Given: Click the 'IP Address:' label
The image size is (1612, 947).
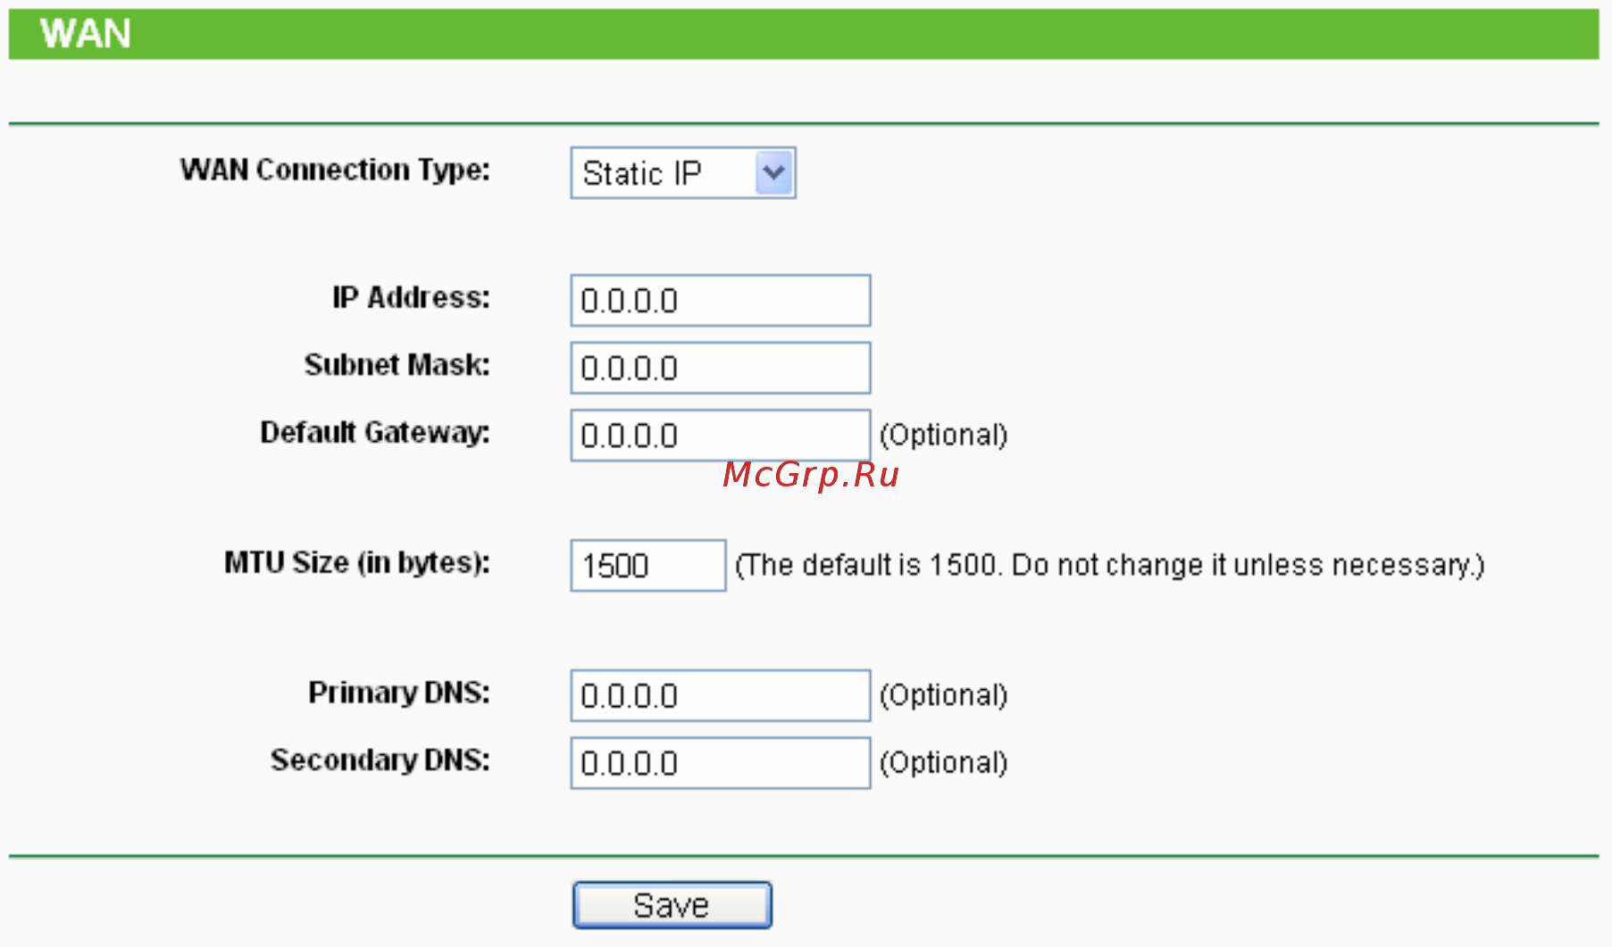Looking at the screenshot, I should [411, 297].
